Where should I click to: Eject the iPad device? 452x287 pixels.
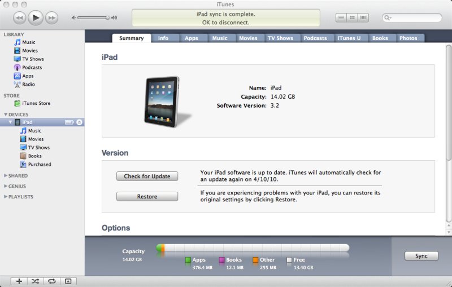[x=80, y=122]
